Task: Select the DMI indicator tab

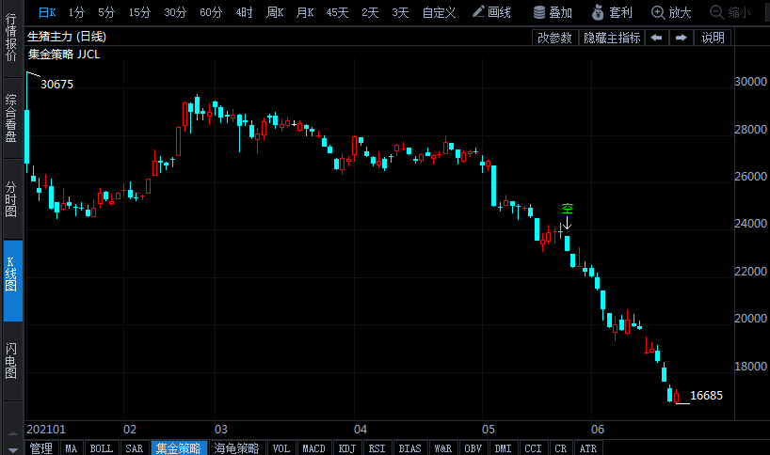Action: click(504, 448)
